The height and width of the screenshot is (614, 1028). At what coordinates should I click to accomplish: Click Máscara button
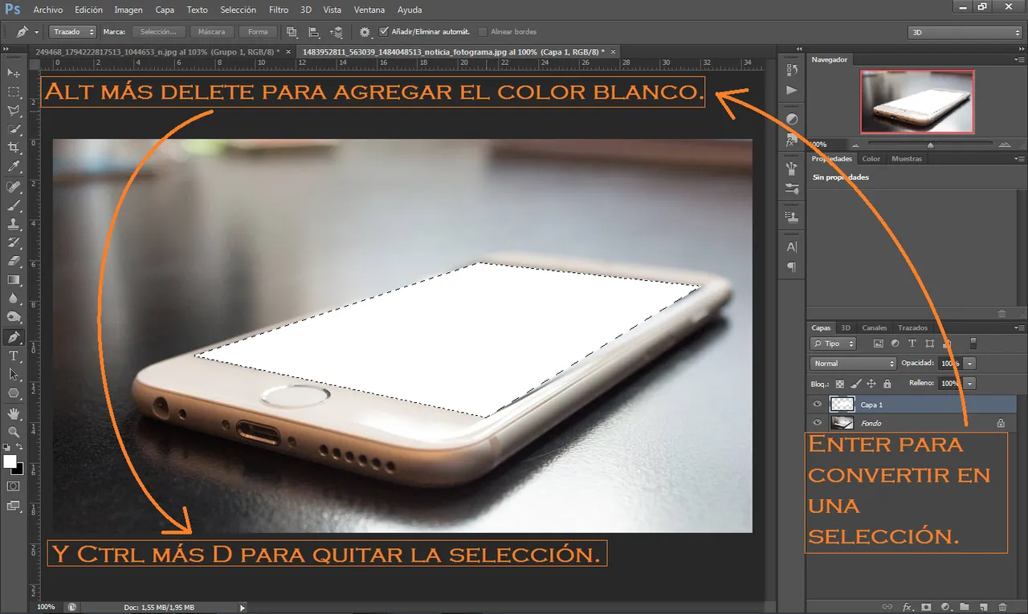coord(212,32)
